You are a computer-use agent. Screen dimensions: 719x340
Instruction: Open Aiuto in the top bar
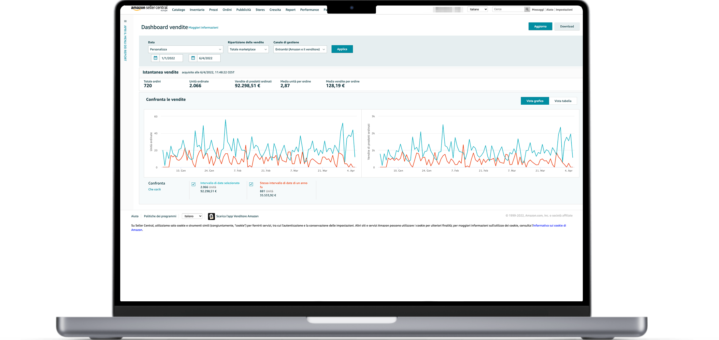click(x=550, y=10)
